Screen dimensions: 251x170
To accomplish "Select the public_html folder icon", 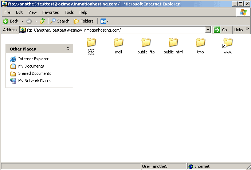I will 173,43.
